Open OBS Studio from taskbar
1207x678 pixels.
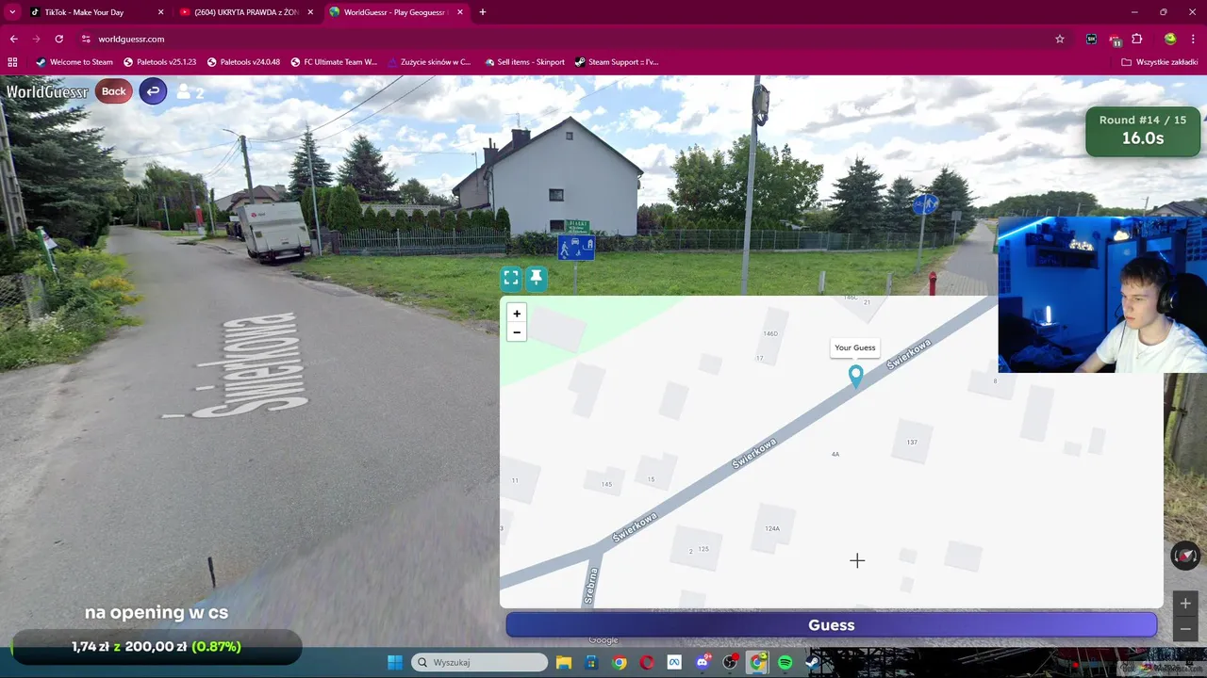point(730,662)
